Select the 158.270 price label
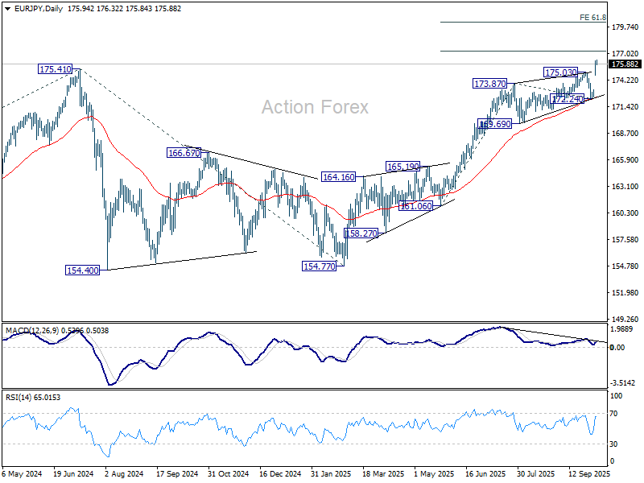 point(361,233)
